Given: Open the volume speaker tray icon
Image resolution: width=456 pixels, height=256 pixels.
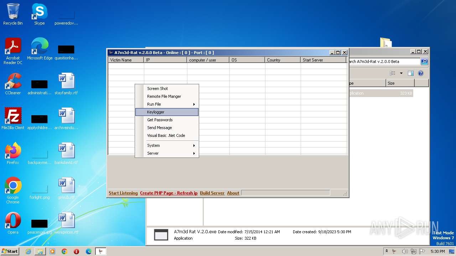Looking at the screenshot, I should 405,251.
